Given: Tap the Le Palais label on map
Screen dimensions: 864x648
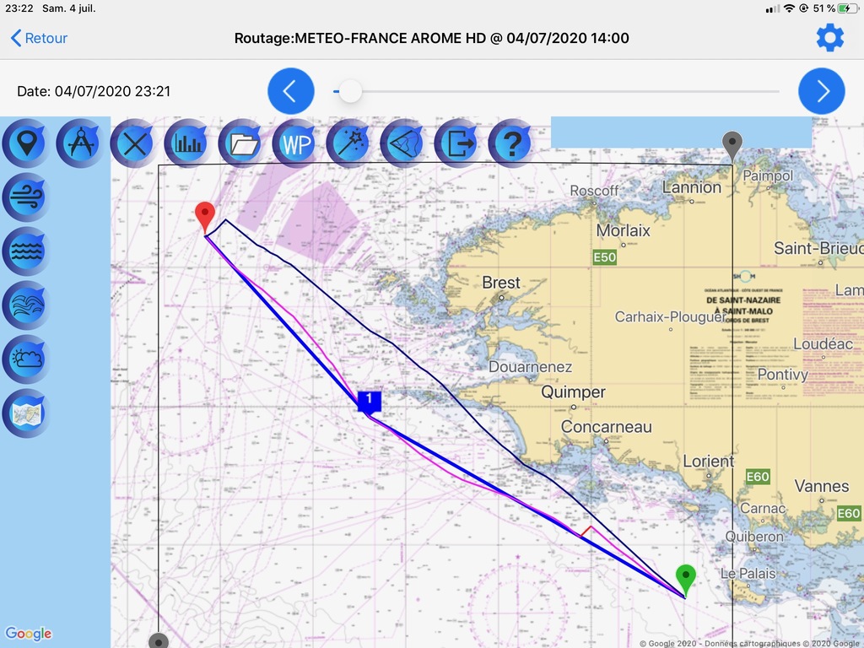Looking at the screenshot, I should (x=748, y=574).
